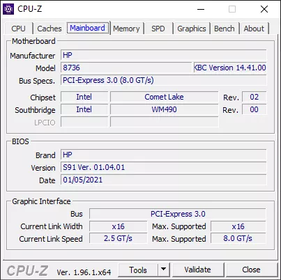Screen dimensions: 281x280
Task: Open the SPD tab
Action: pyautogui.click(x=158, y=29)
